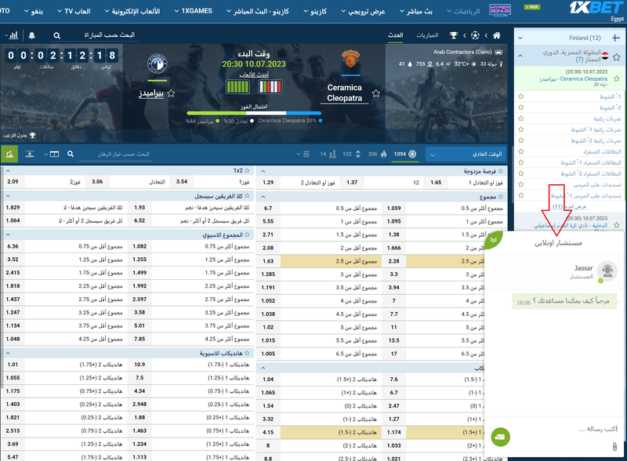627x461 pixels.
Task: Click the football sport filter icon
Action: pos(475,36)
